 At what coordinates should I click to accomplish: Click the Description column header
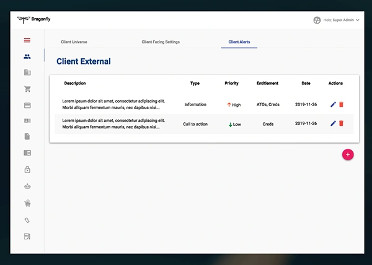pyautogui.click(x=75, y=83)
